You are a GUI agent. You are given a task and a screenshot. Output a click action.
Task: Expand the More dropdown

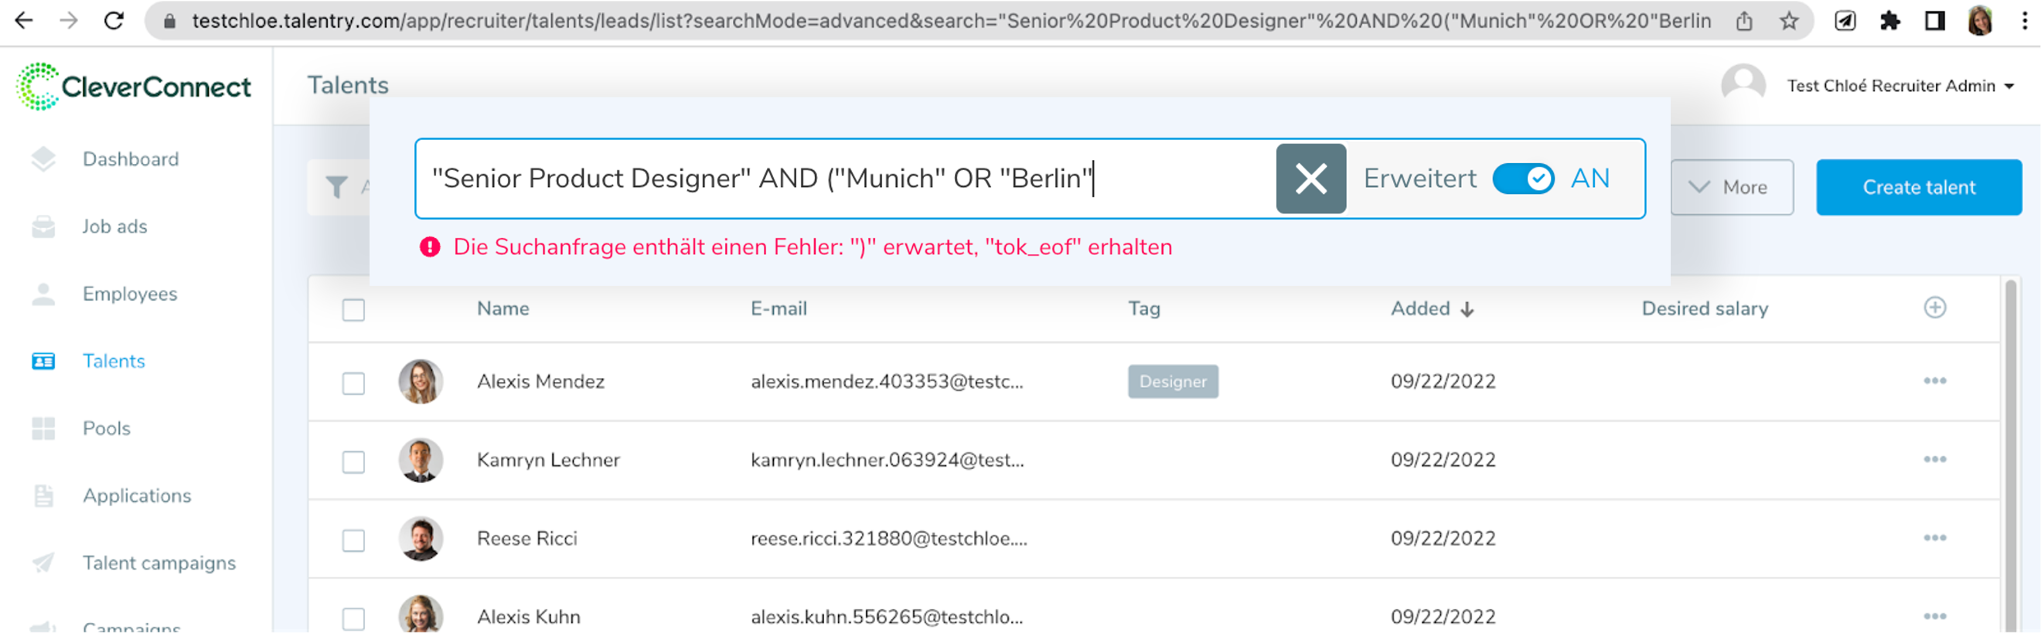1731,187
